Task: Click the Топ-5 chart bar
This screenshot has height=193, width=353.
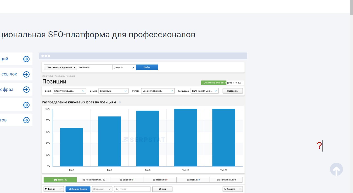Action: [148, 138]
